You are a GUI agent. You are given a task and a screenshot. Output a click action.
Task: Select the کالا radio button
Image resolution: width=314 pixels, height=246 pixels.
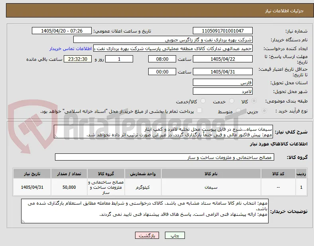[254, 101]
